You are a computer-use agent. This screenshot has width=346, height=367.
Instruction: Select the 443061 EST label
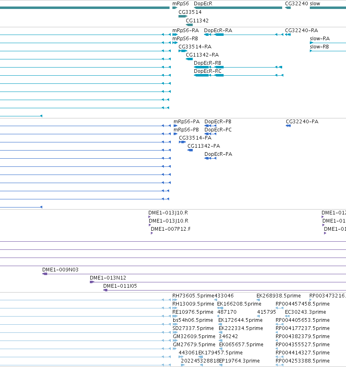[188, 352]
